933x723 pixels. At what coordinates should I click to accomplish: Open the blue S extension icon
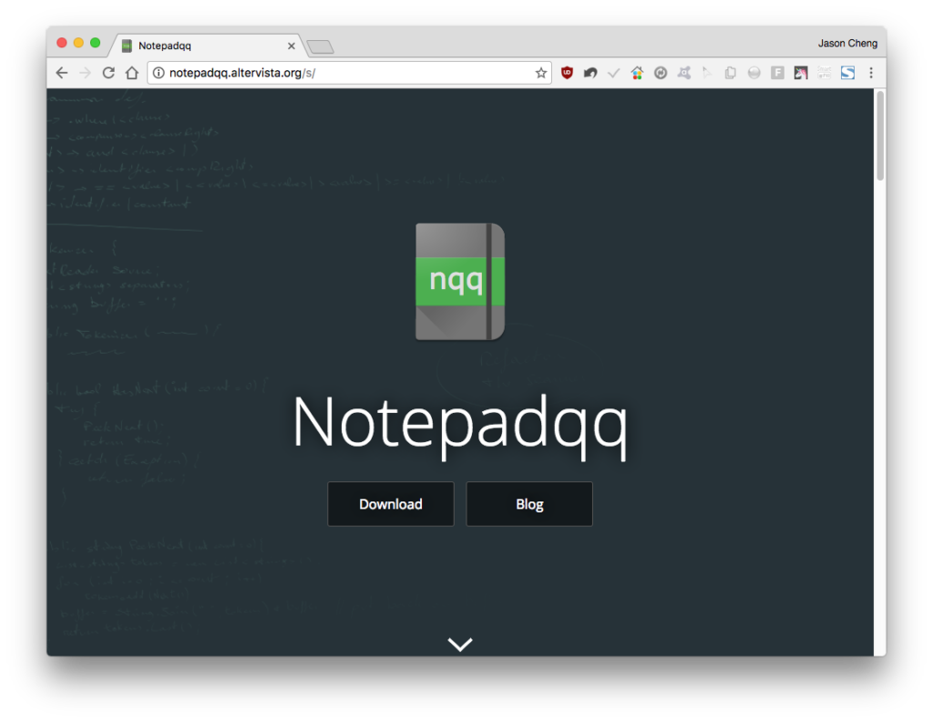pyautogui.click(x=847, y=73)
